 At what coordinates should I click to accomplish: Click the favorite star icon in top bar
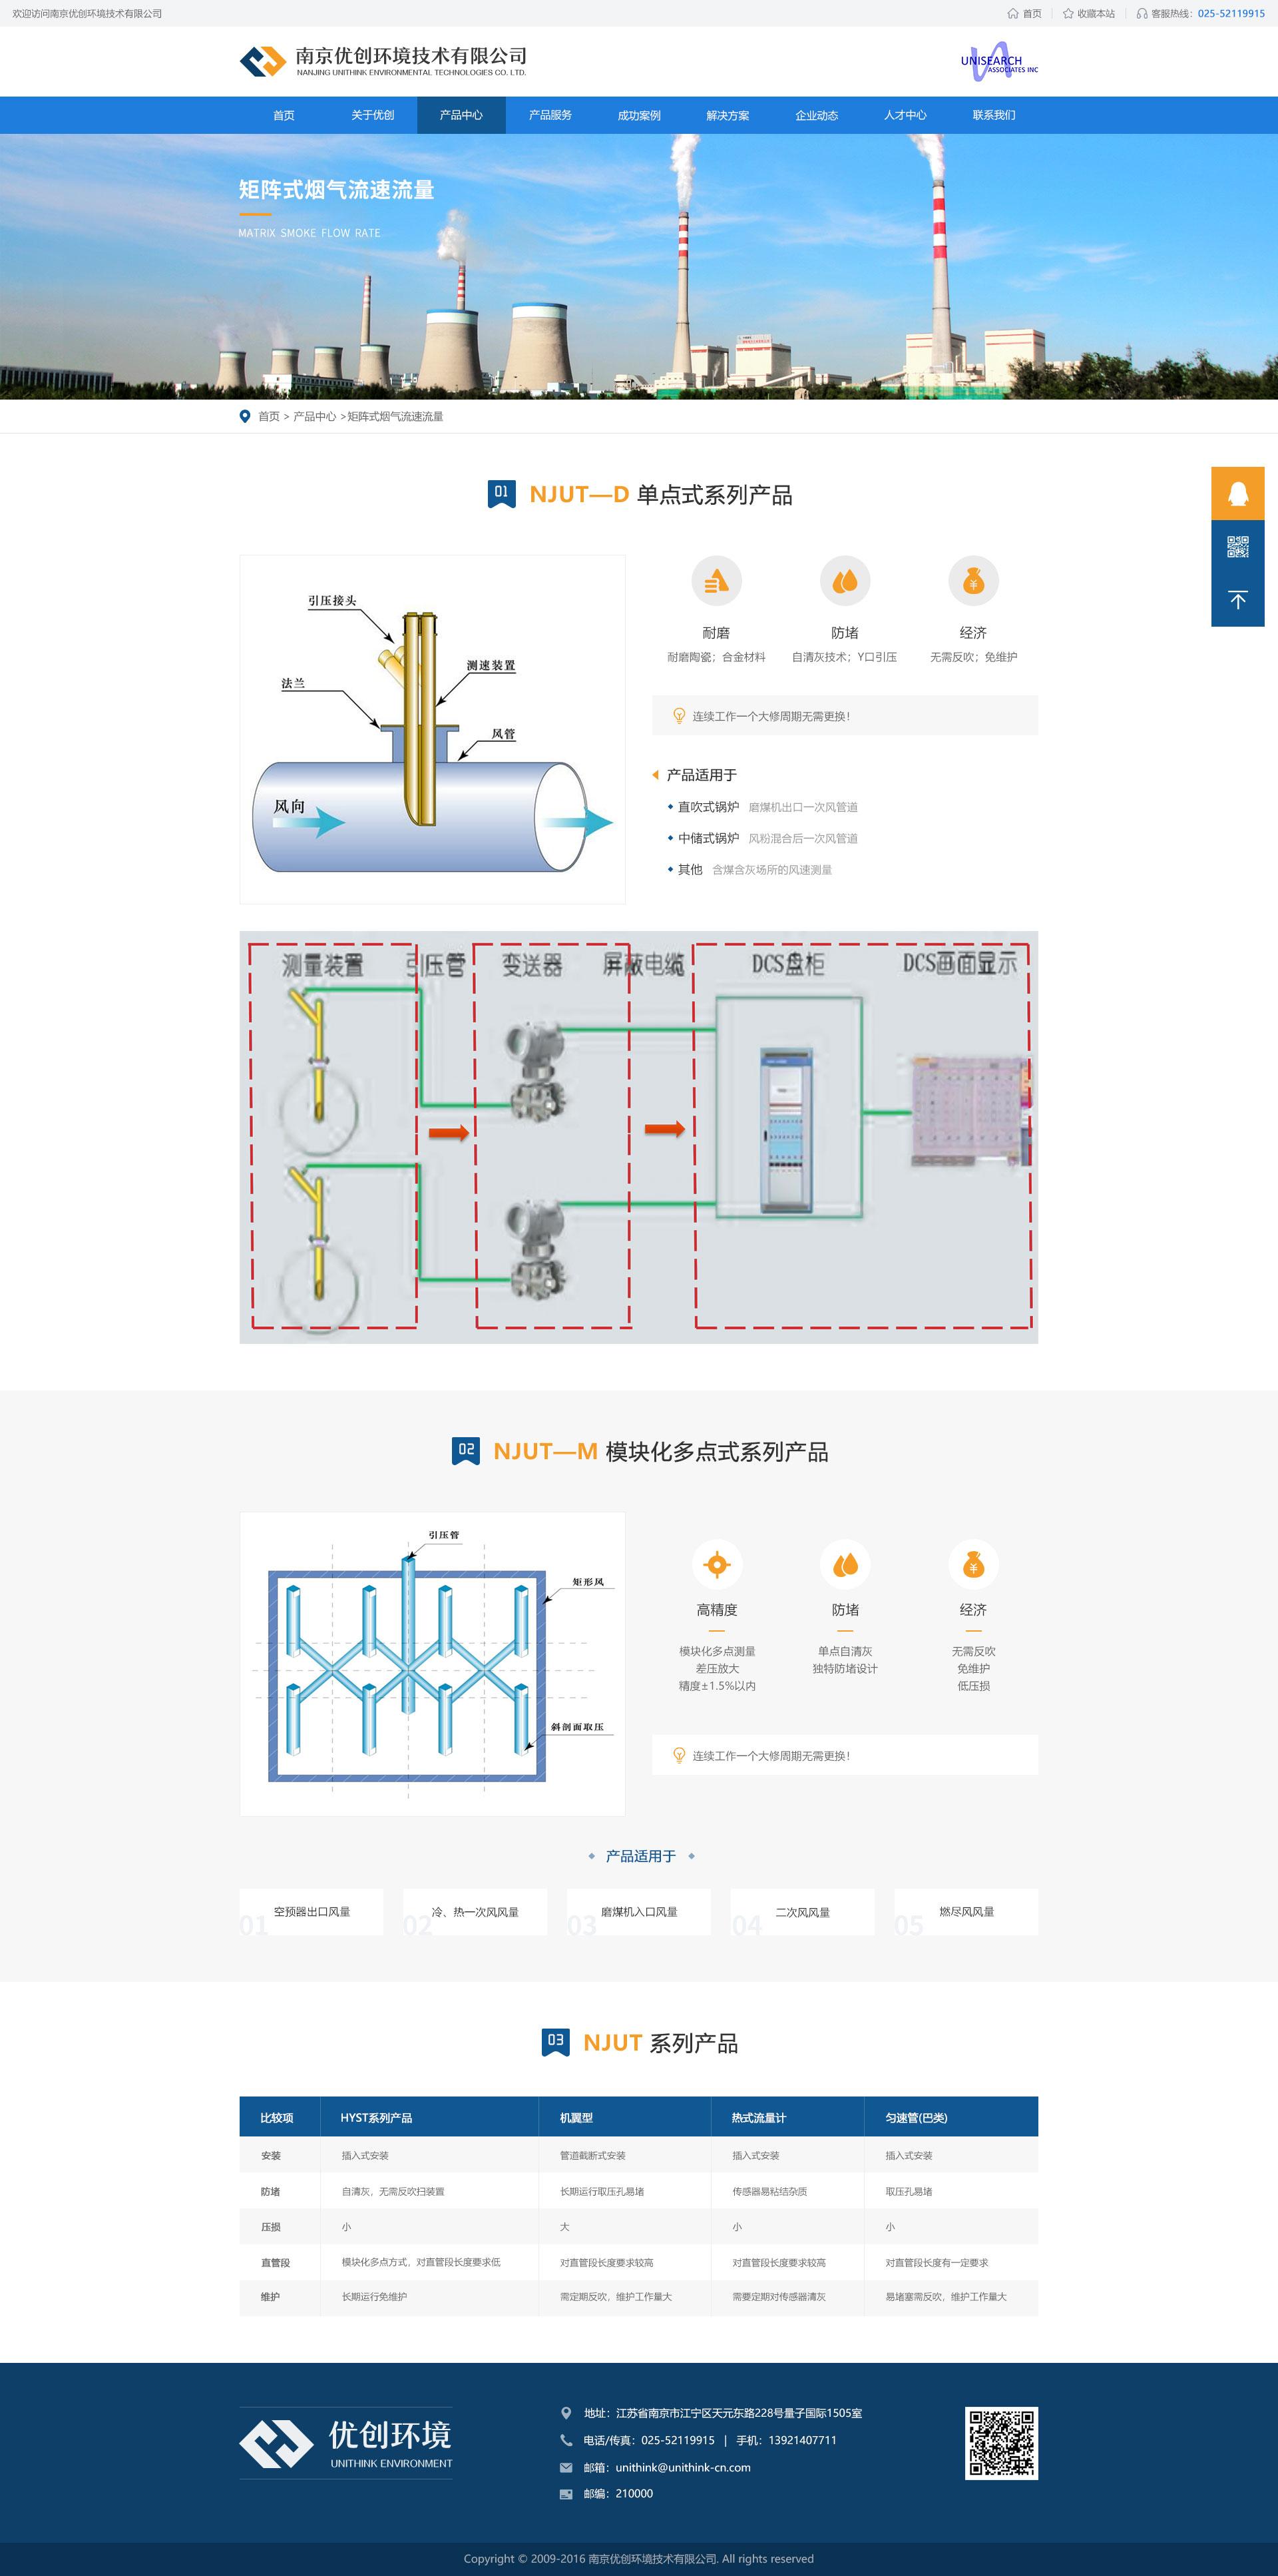1068,14
